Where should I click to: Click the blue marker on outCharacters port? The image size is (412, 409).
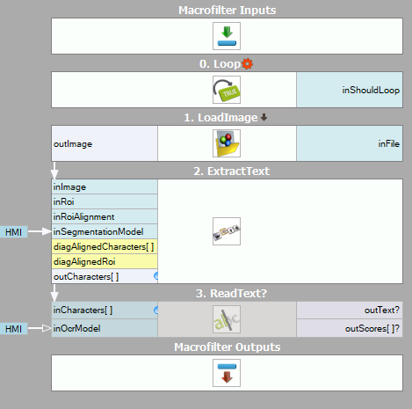[155, 276]
